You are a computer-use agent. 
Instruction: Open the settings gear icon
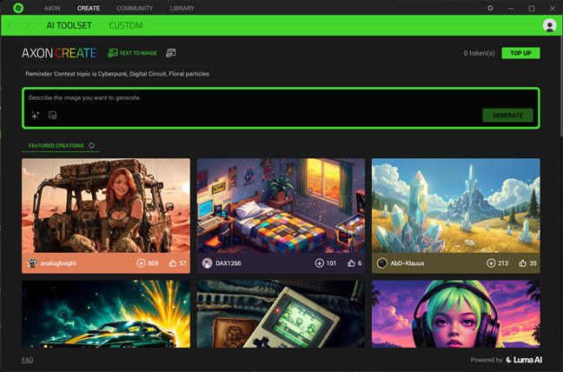pos(490,8)
